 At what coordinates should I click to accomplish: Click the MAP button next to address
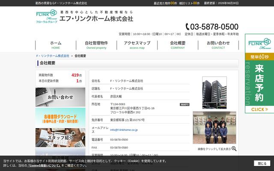coord(185,104)
